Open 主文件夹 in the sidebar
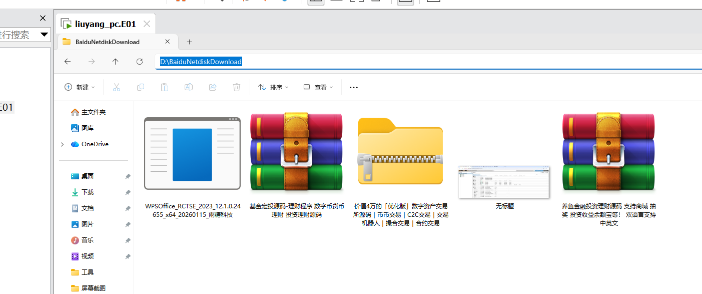Screen dimensions: 702x294 (x=88, y=112)
